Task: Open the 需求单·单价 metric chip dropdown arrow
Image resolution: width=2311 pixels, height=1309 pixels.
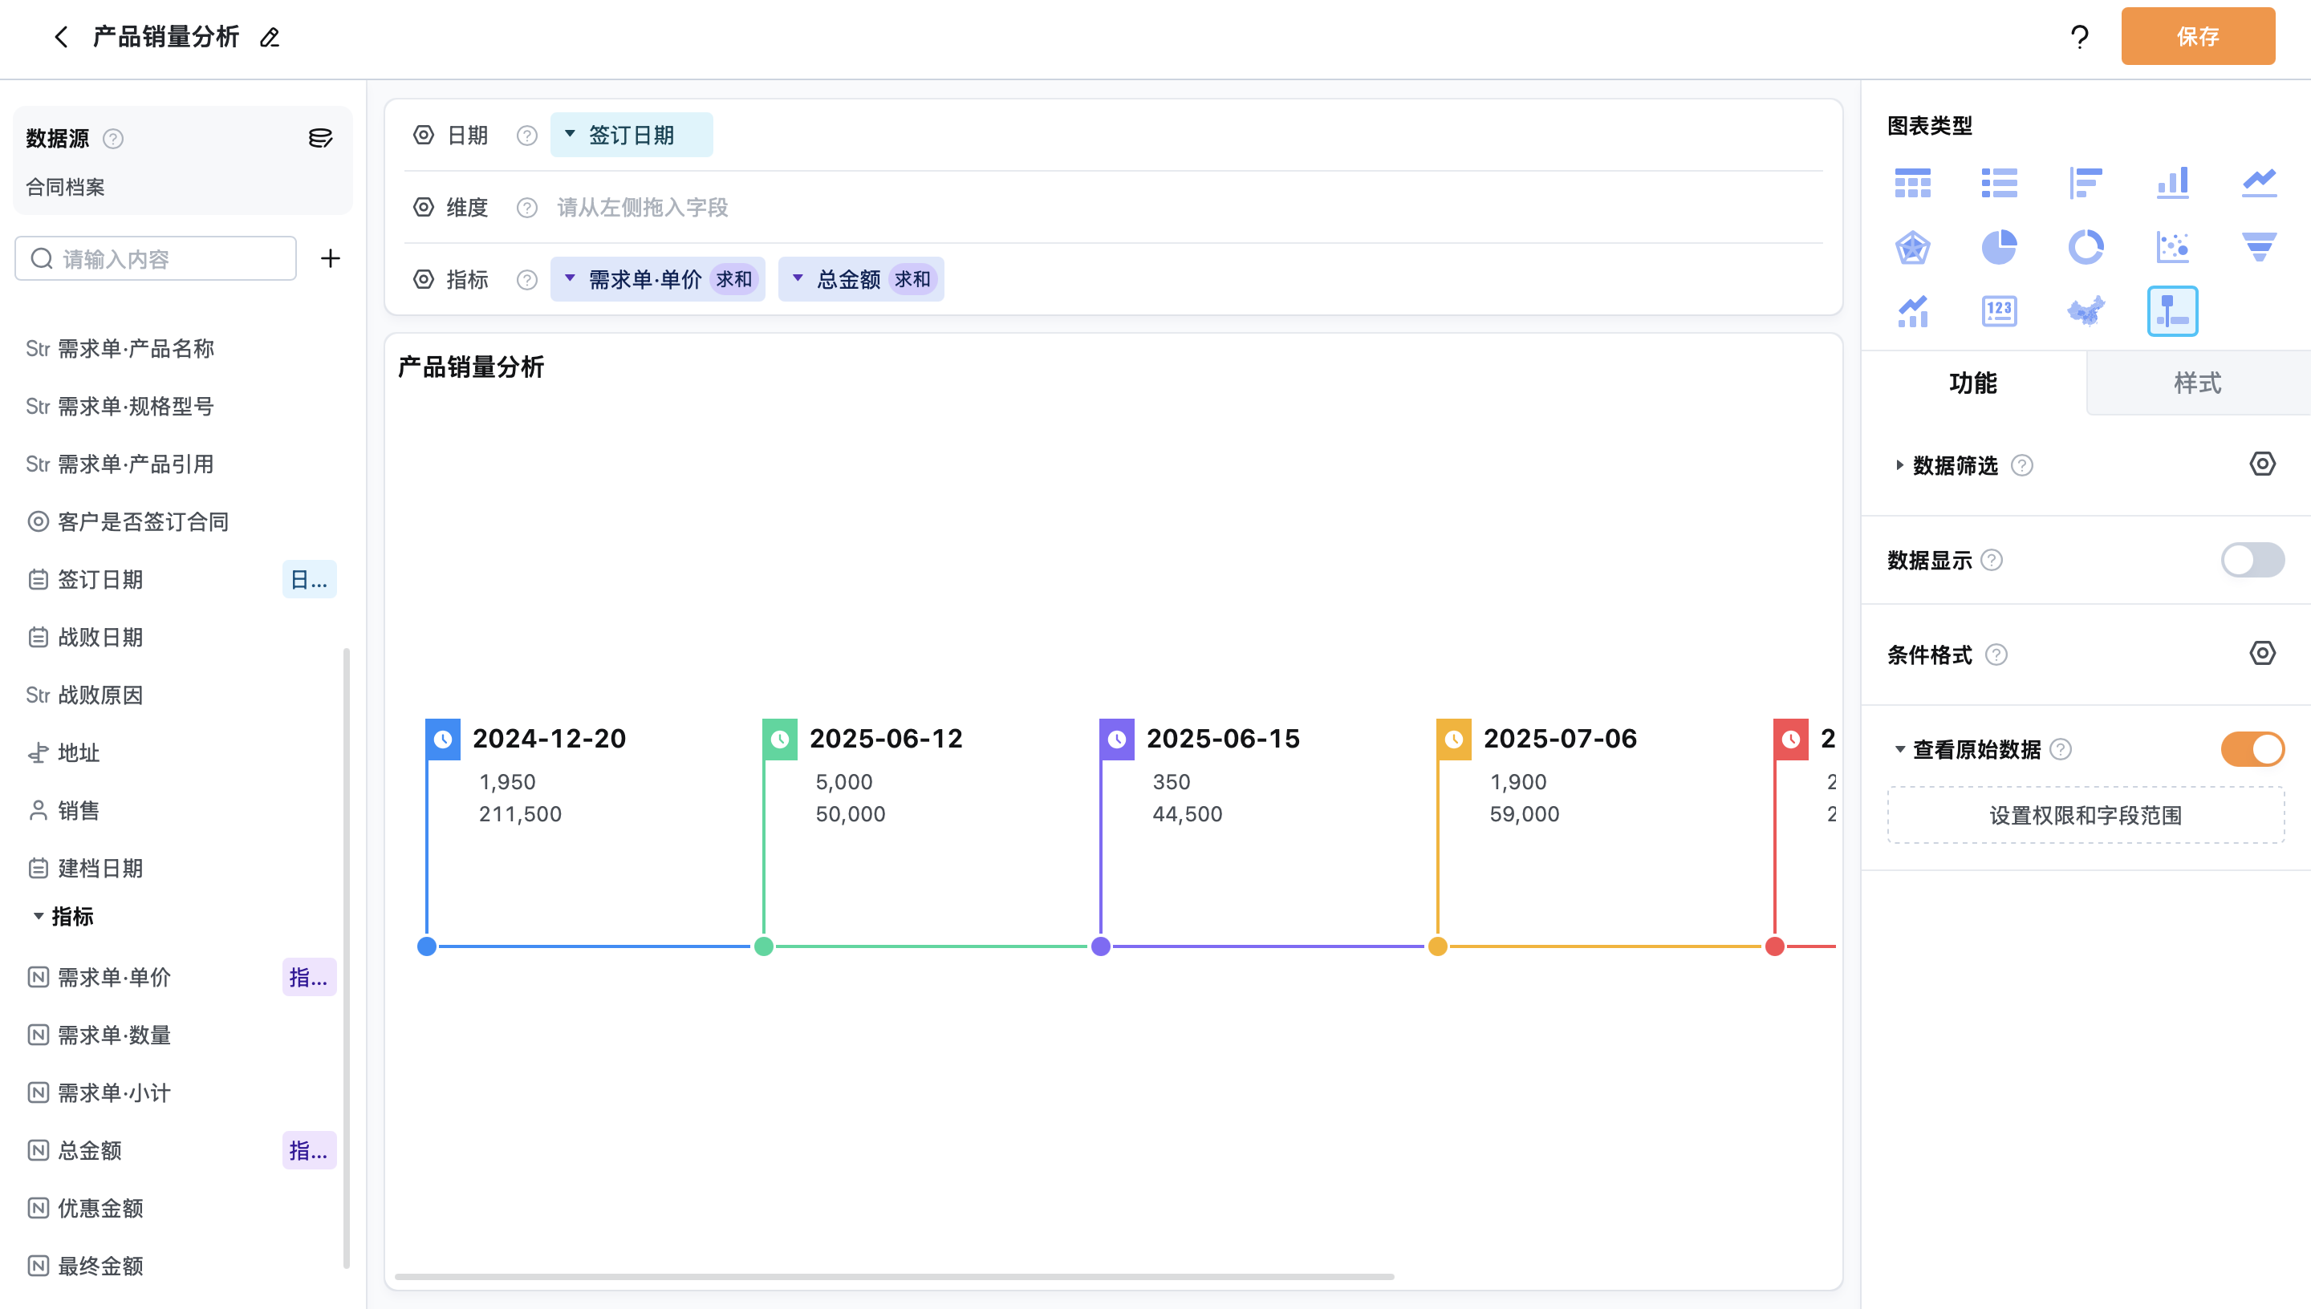Action: pos(569,278)
